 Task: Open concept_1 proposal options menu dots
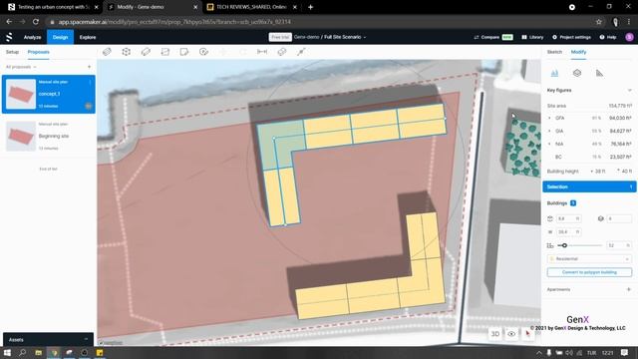click(x=90, y=82)
